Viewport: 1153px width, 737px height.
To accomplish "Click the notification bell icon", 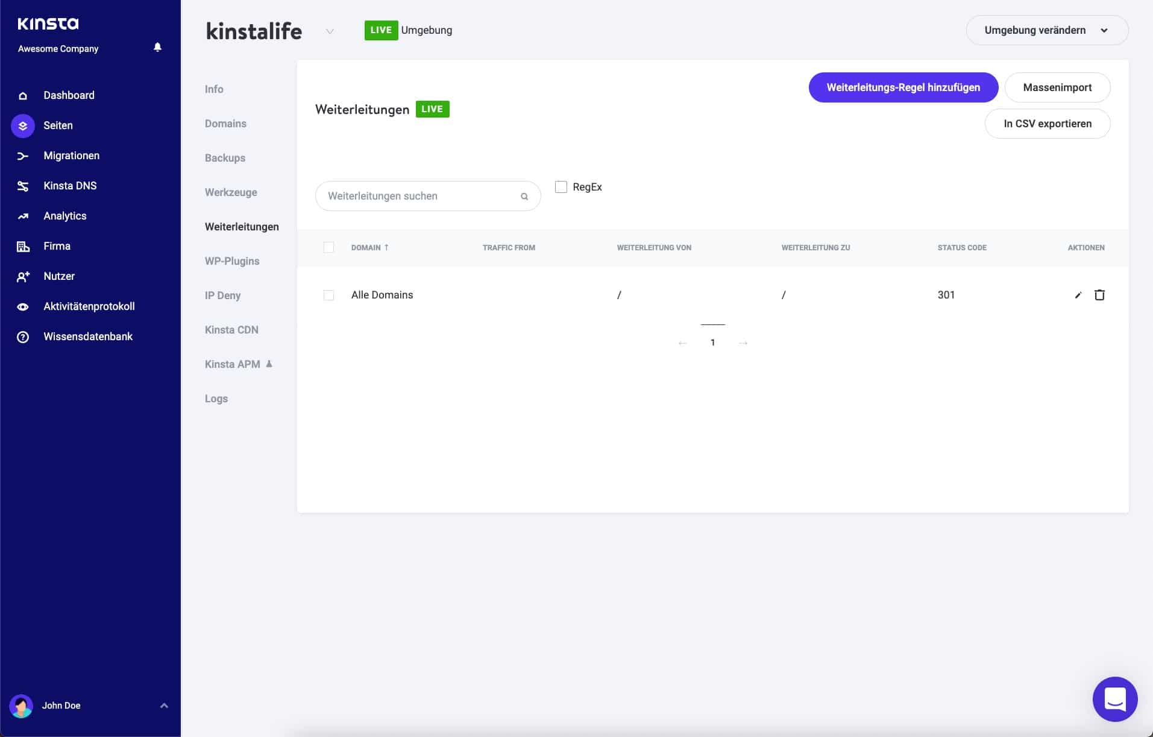I will (157, 47).
